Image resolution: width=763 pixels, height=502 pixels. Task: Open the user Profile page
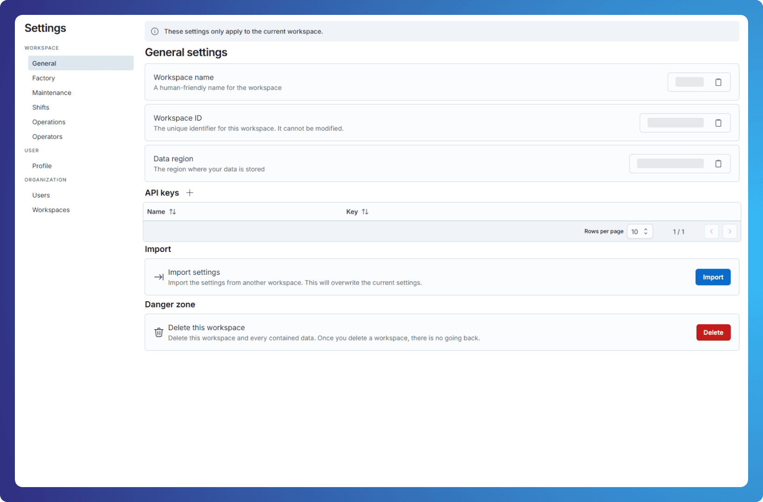[x=42, y=166]
